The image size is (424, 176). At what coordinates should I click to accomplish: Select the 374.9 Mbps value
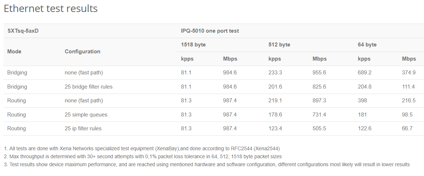pos(408,73)
